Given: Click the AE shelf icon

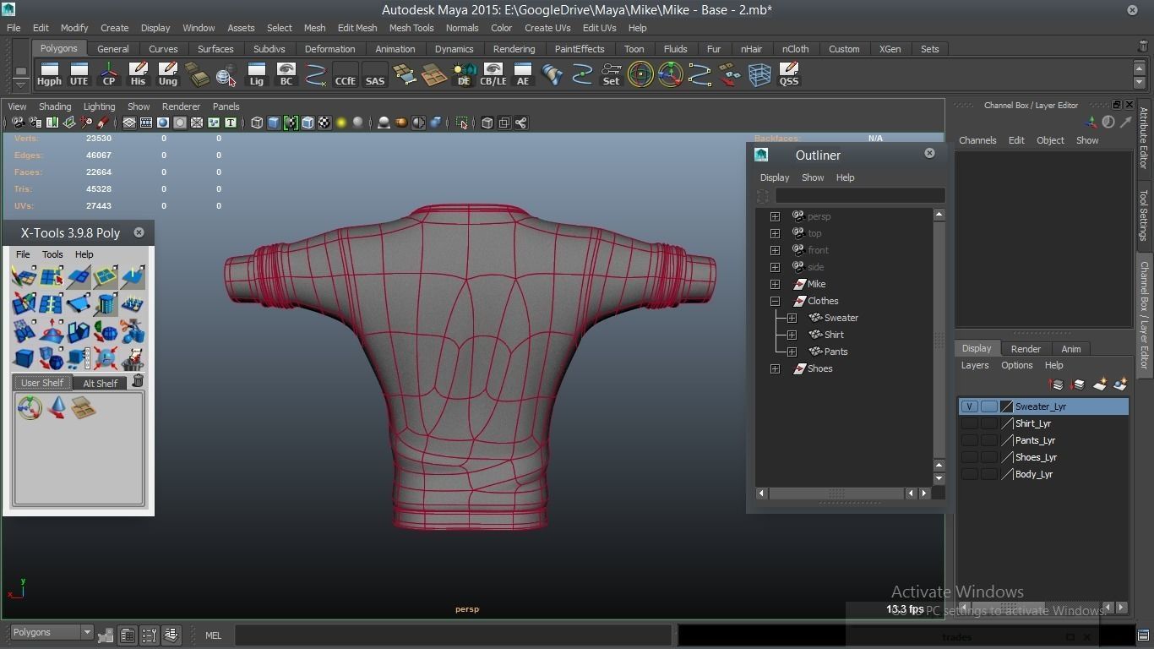Looking at the screenshot, I should click(x=522, y=74).
